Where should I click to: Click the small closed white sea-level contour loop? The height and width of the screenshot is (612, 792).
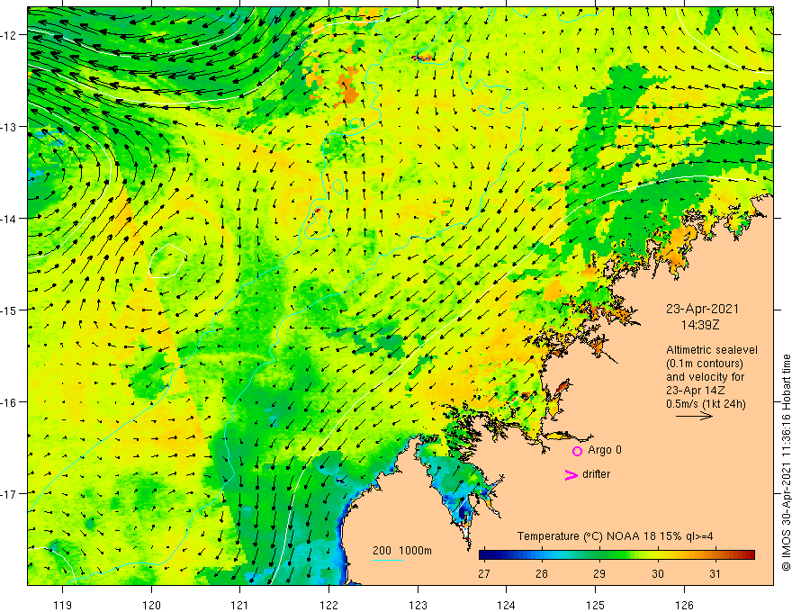[168, 261]
